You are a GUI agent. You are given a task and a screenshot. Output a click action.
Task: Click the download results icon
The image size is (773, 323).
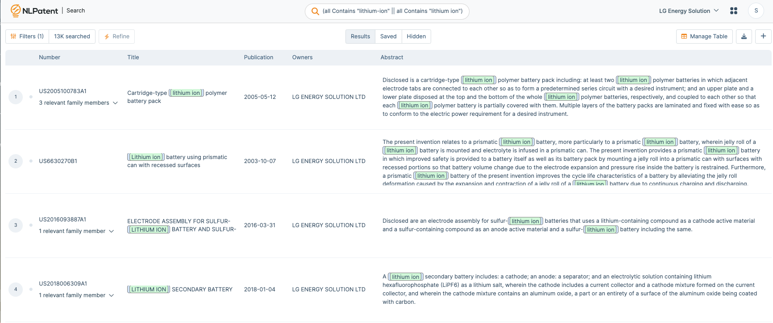744,37
